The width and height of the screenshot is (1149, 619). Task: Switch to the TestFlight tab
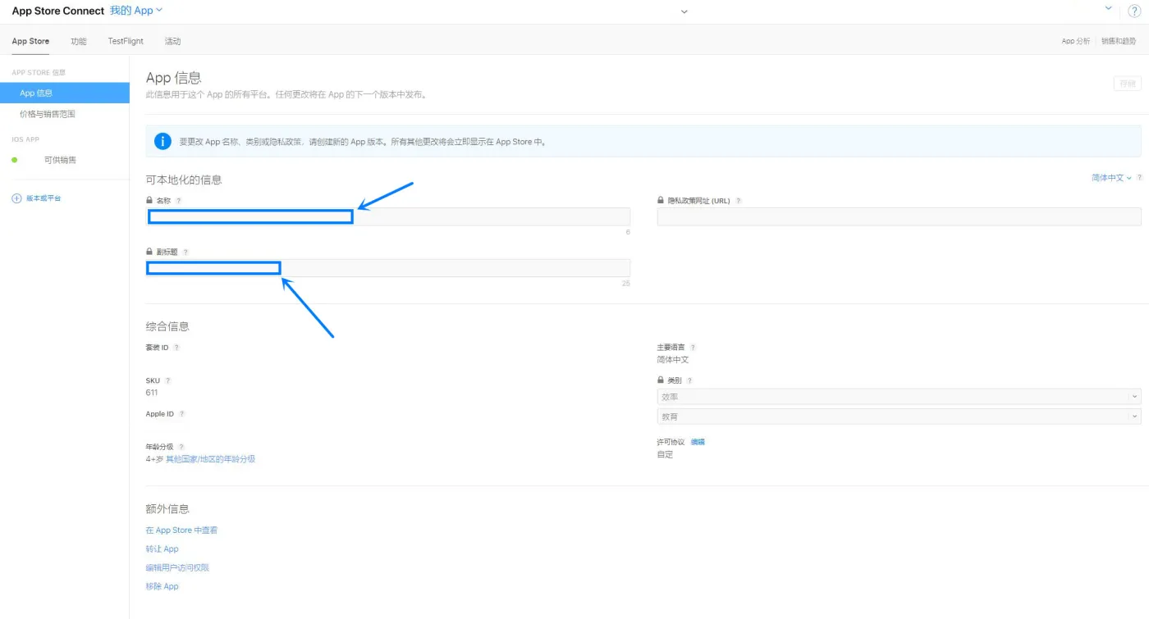pos(126,41)
